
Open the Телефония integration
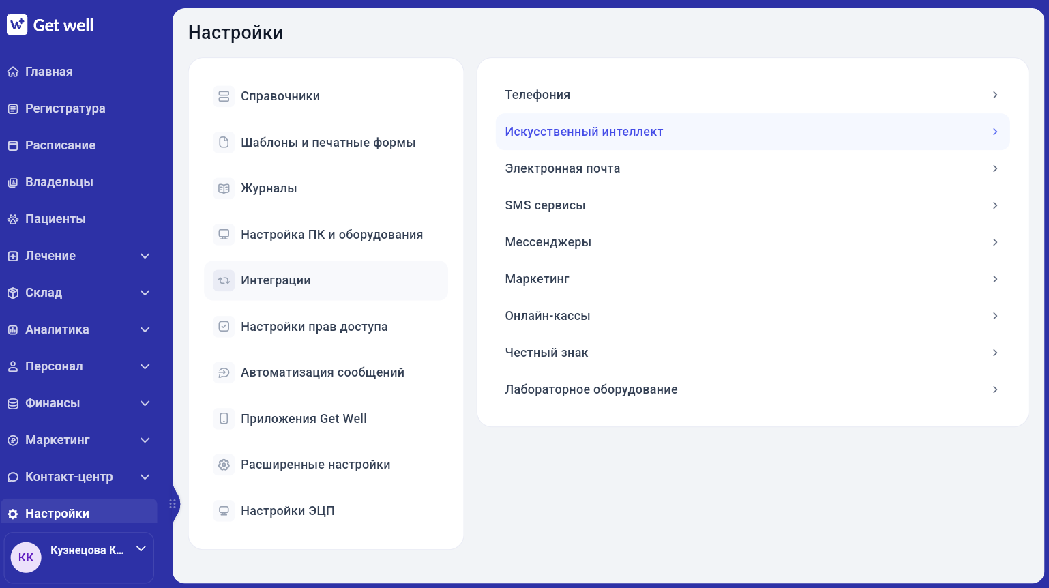(752, 95)
